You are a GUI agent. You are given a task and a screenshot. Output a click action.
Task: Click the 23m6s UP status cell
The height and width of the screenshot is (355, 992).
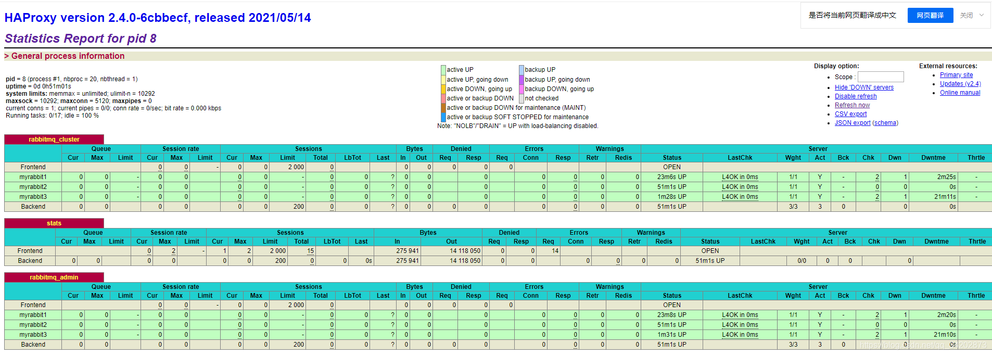coord(671,177)
